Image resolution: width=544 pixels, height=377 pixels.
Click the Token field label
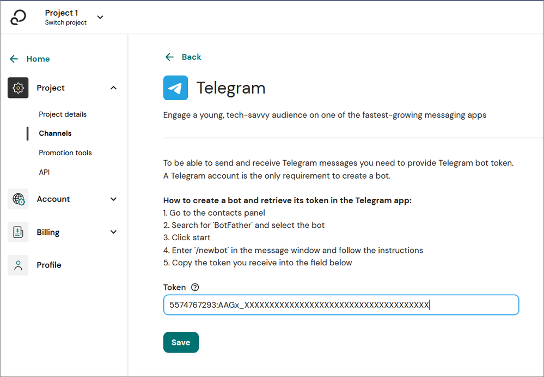pos(174,288)
